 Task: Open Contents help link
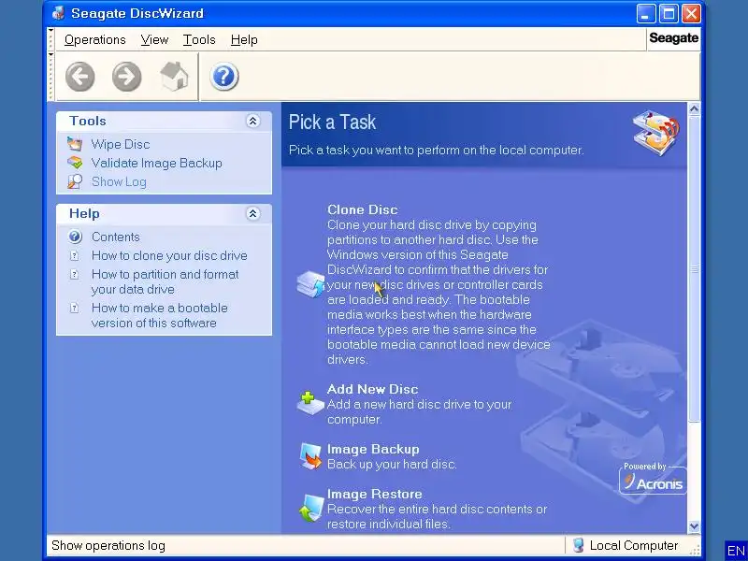(115, 237)
